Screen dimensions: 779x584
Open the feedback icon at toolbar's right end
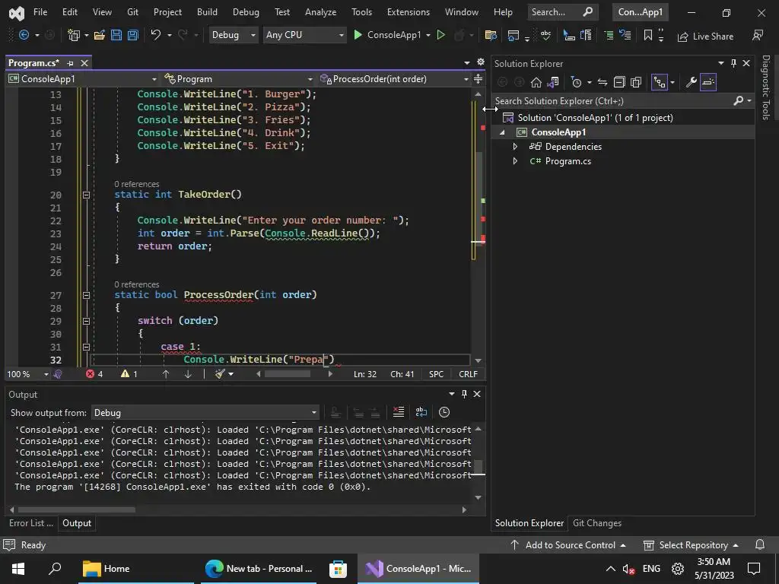[x=758, y=35]
